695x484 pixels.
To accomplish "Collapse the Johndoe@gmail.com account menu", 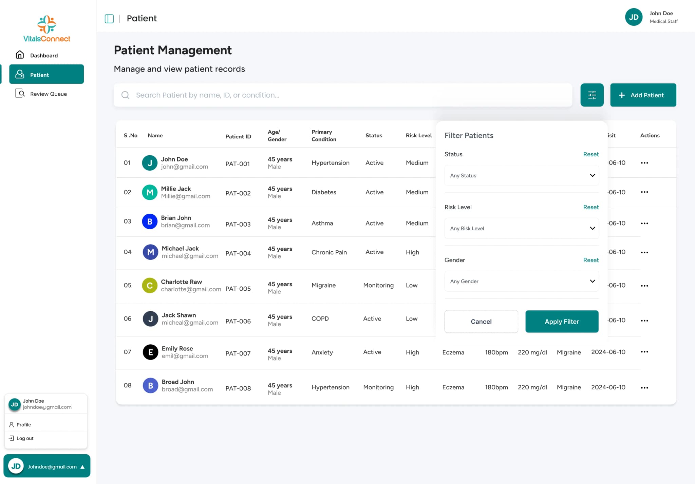I will [x=47, y=466].
